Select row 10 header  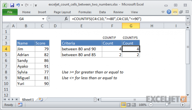coord(6,84)
